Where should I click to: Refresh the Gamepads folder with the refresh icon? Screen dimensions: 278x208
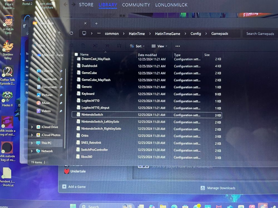click(72, 33)
